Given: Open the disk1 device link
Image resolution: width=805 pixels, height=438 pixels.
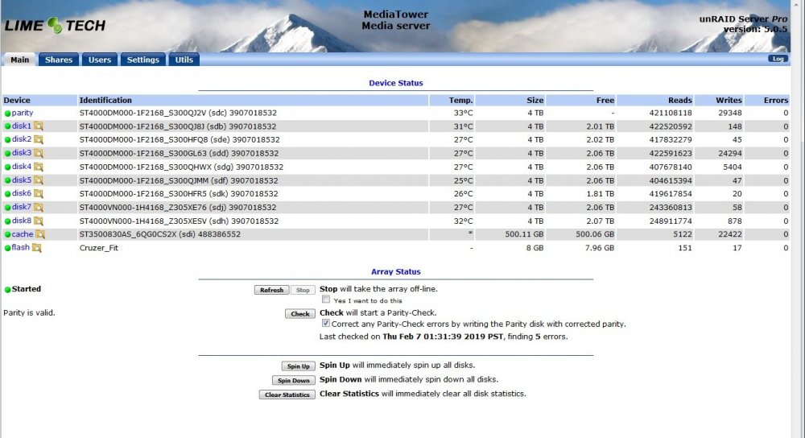Looking at the screenshot, I should (x=22, y=126).
